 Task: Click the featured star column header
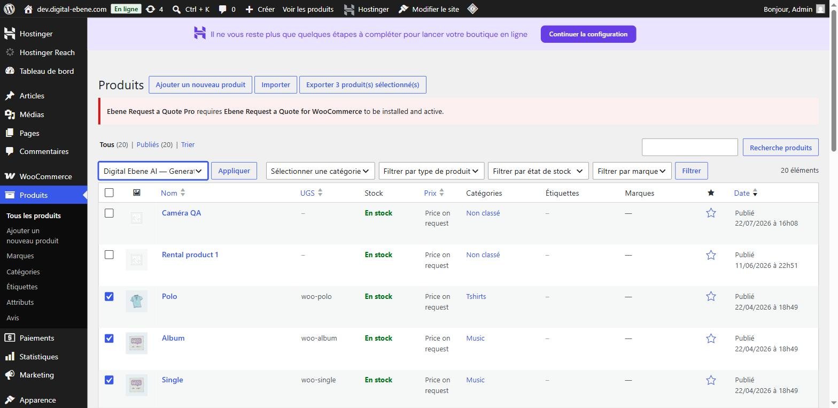(x=711, y=193)
